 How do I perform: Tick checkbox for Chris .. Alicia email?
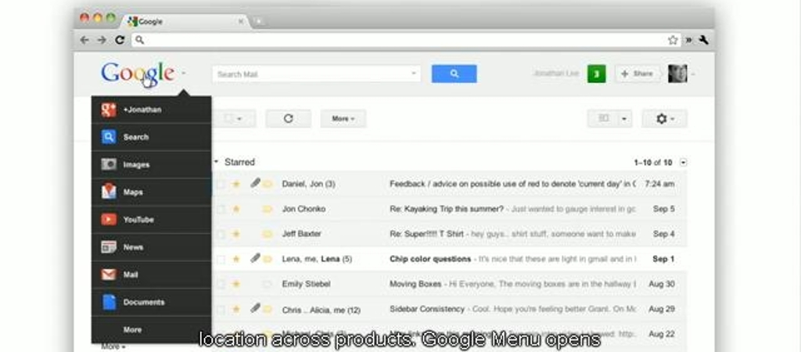tap(221, 309)
